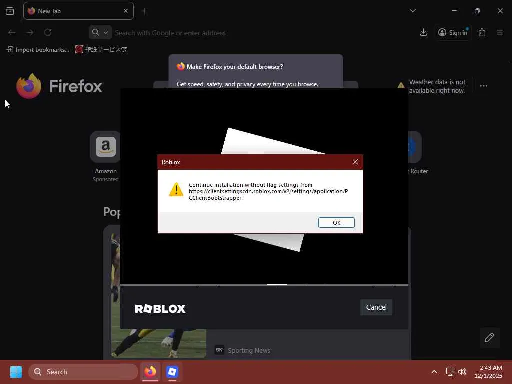Open the Firefox hamburger application menu
This screenshot has width=512, height=384.
click(x=499, y=32)
